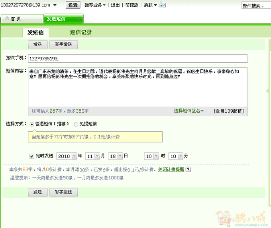
Task: Open the 设置 settings button
Action: (x=73, y=5)
